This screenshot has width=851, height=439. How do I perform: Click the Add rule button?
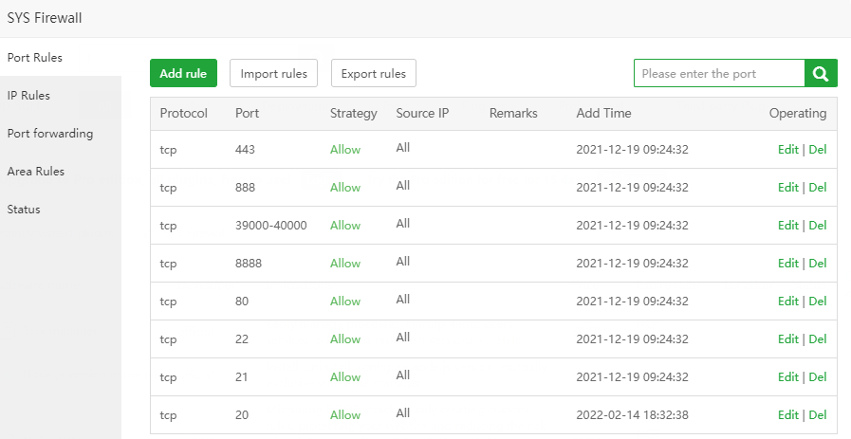point(183,73)
